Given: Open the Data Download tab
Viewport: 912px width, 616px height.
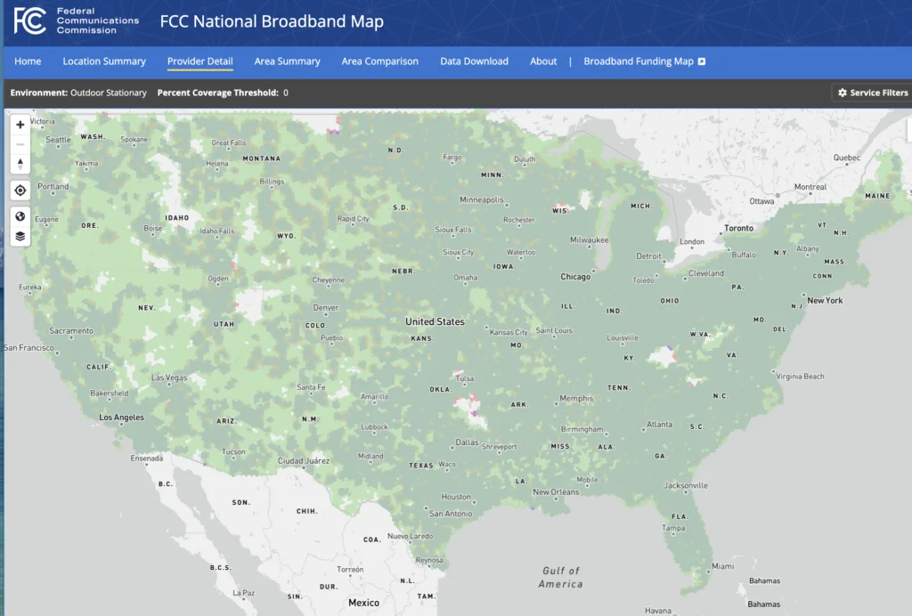Looking at the screenshot, I should (474, 61).
